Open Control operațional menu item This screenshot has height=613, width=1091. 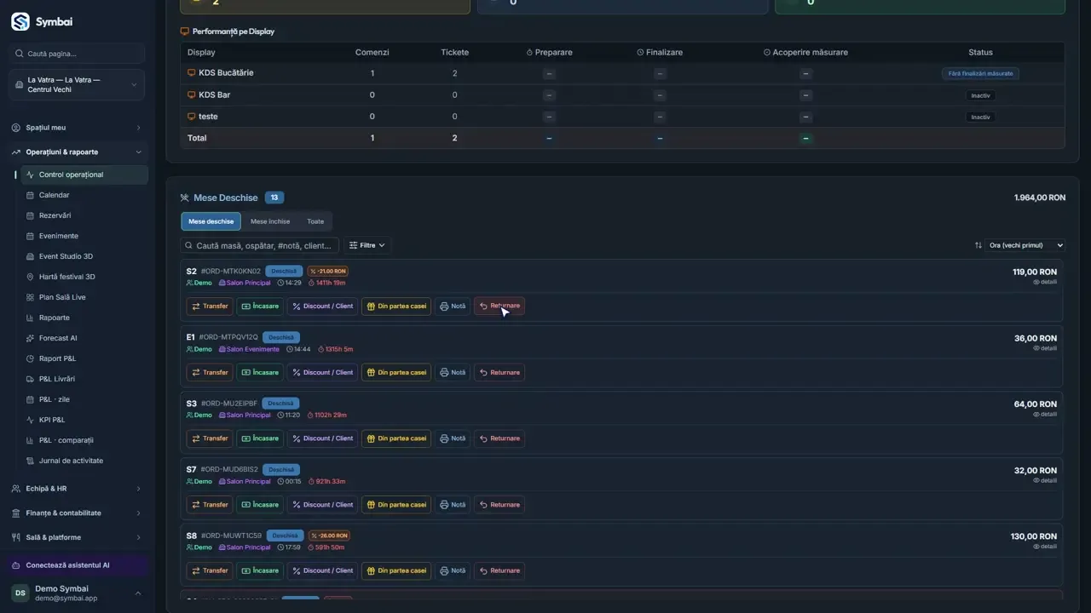(x=84, y=175)
